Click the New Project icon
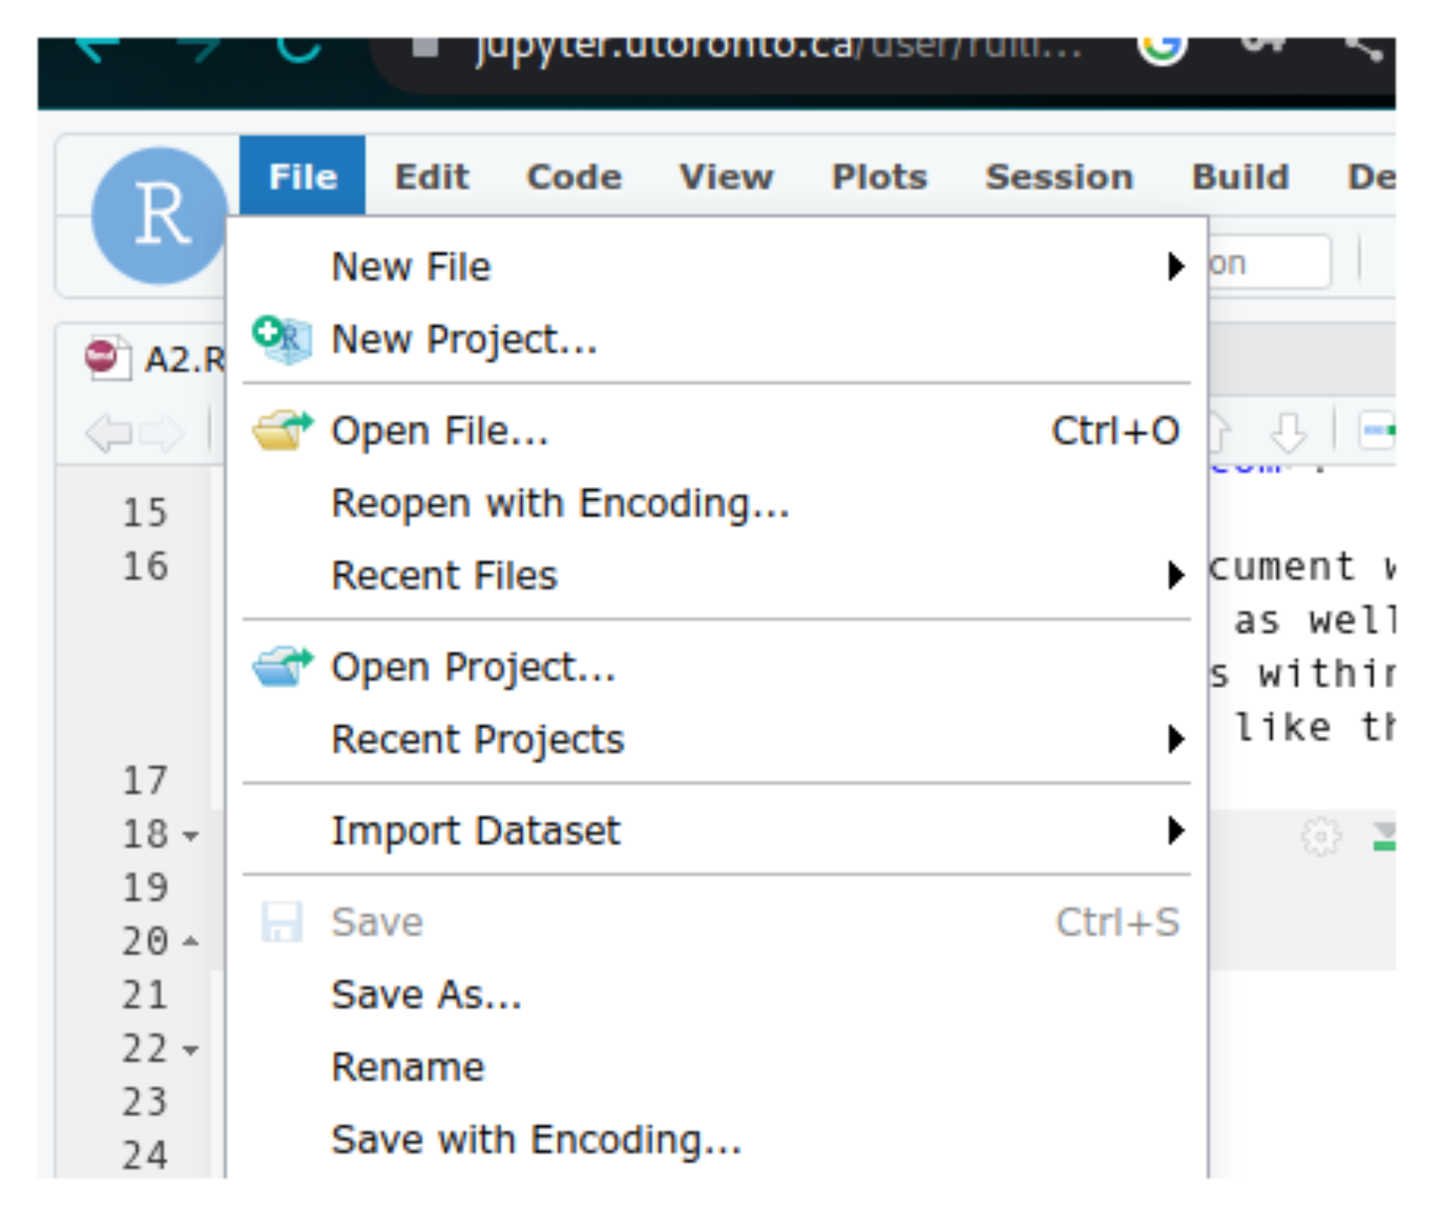 (281, 340)
